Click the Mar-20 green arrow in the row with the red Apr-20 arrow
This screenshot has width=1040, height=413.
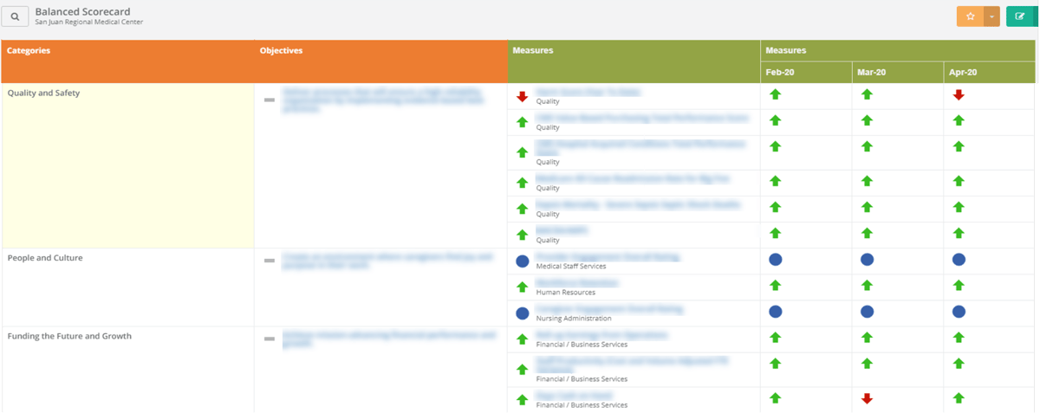[867, 94]
